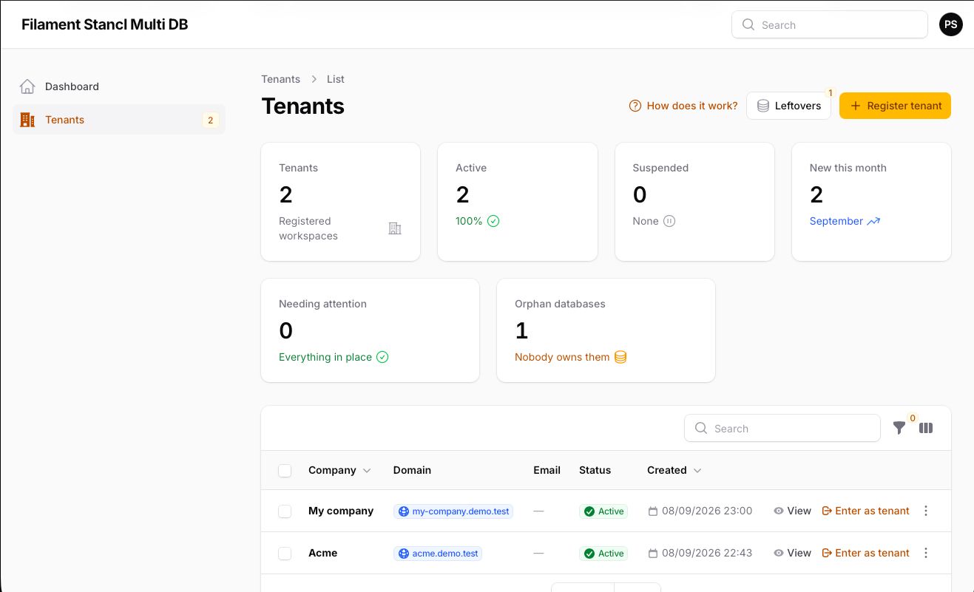The width and height of the screenshot is (974, 592).
Task: Click the Domain column header
Action: [412, 470]
